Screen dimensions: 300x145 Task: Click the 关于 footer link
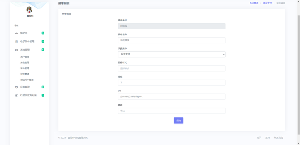coord(259,138)
